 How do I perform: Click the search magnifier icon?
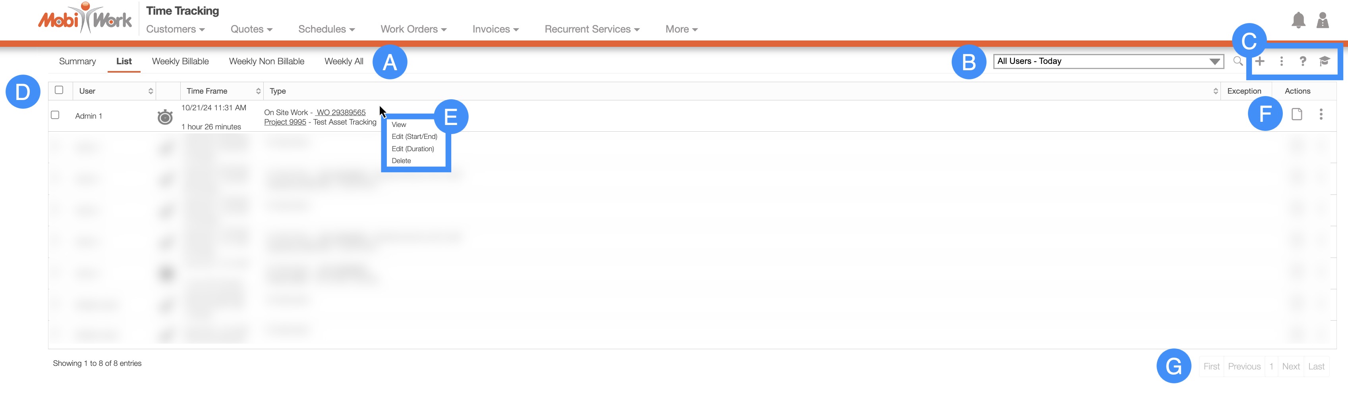pyautogui.click(x=1237, y=61)
